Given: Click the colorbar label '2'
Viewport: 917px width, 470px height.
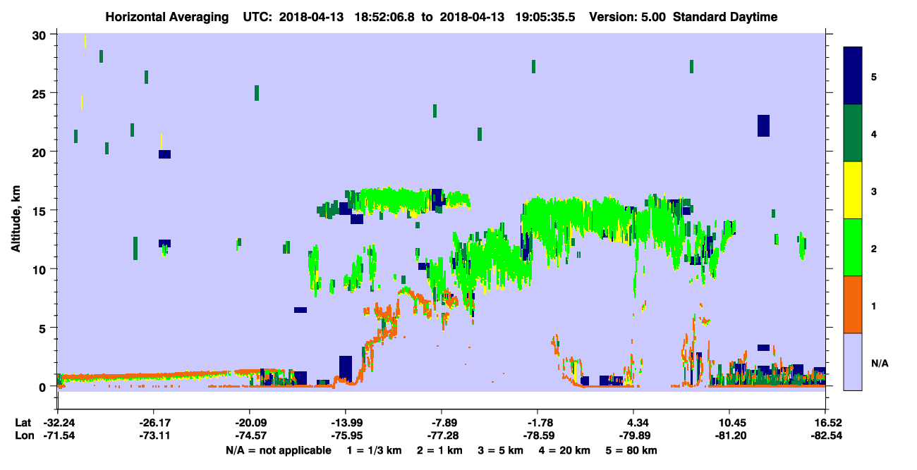Looking at the screenshot, I should (874, 248).
